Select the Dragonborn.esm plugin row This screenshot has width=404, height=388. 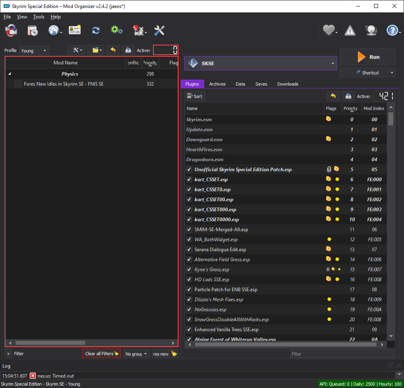[286, 160]
